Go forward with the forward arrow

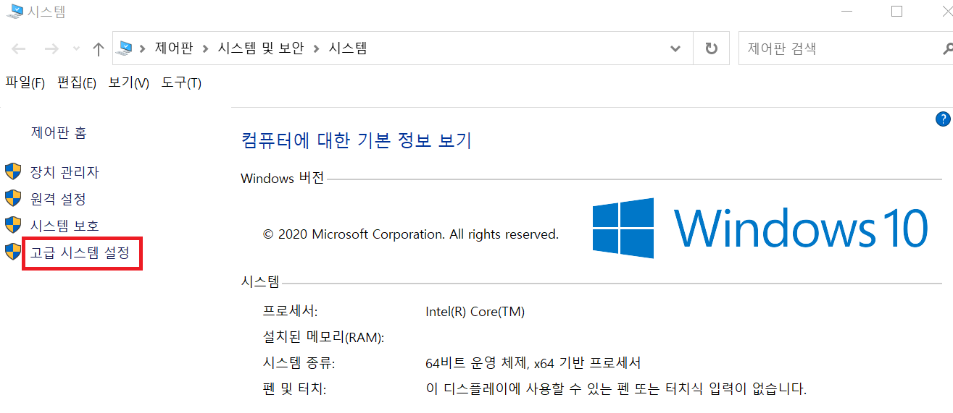[51, 49]
